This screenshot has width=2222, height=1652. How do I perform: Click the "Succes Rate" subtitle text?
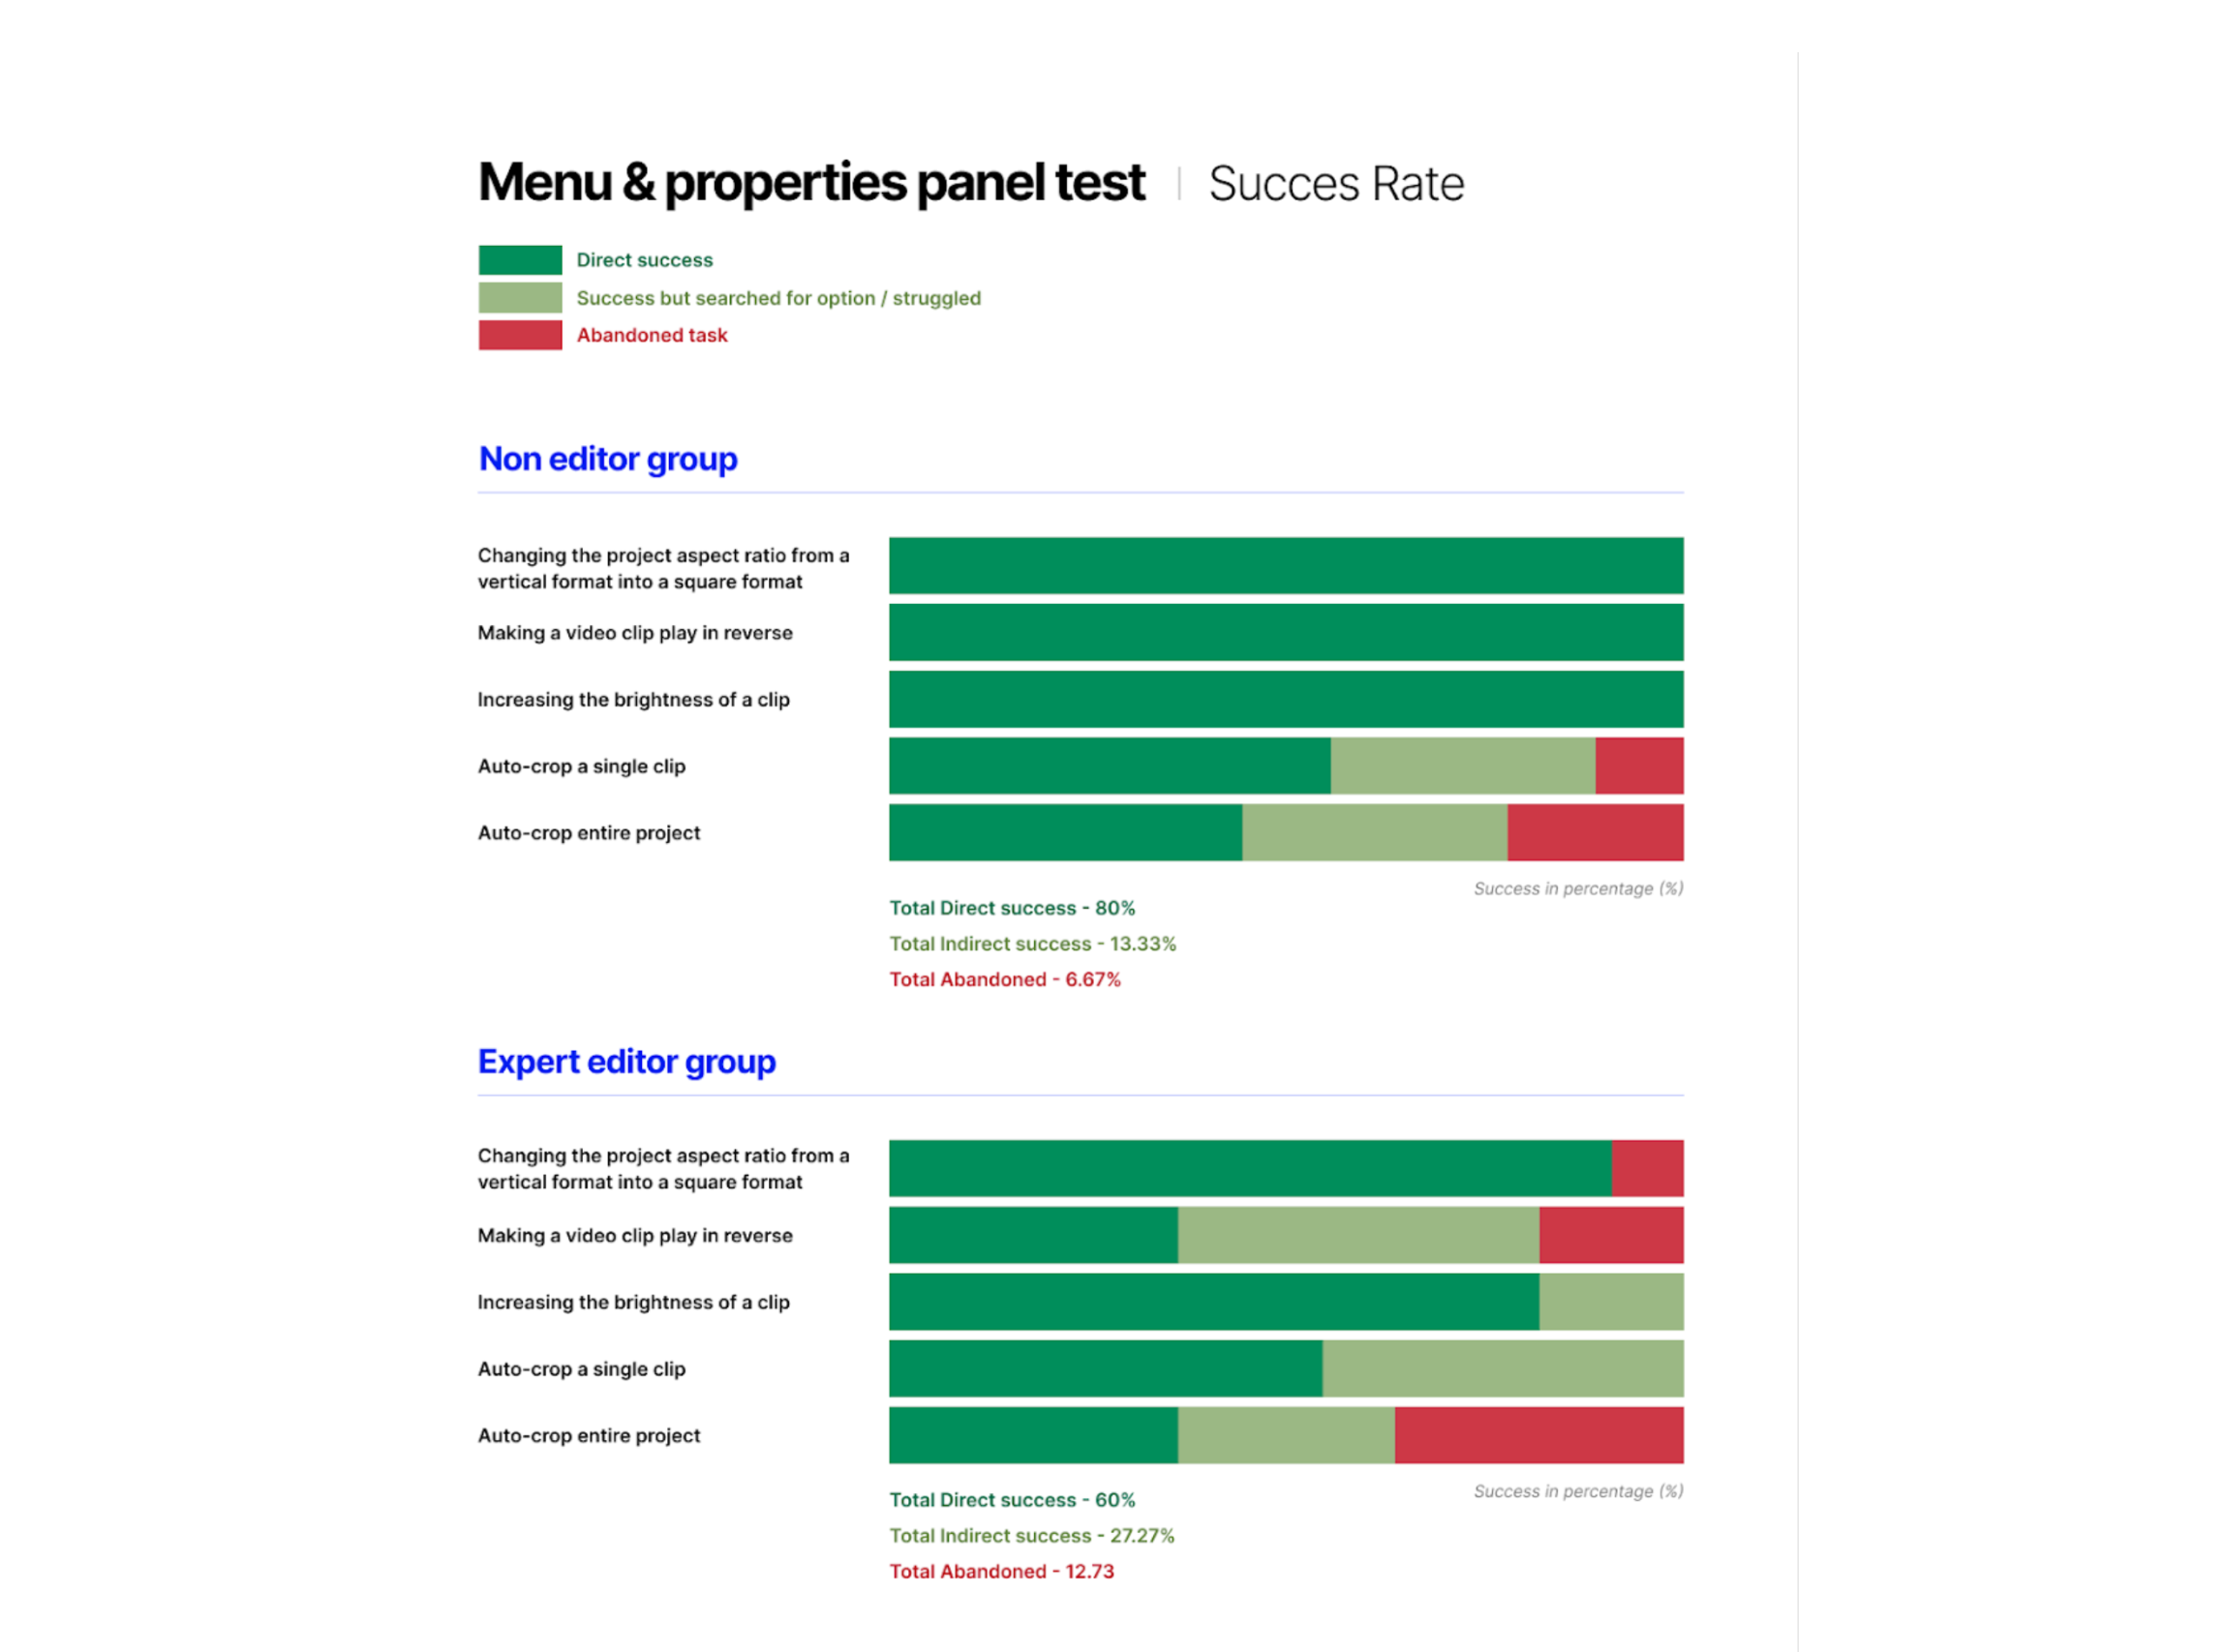pos(1335,184)
